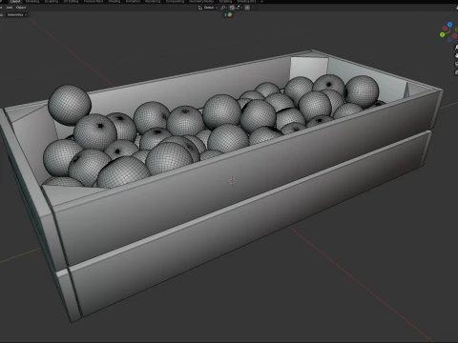Toggle snapping magnet icon
This screenshot has height=343, width=458.
pyautogui.click(x=232, y=8)
